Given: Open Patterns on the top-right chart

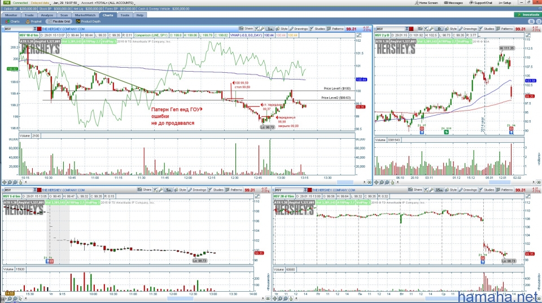Looking at the screenshot, I should coord(505,29).
